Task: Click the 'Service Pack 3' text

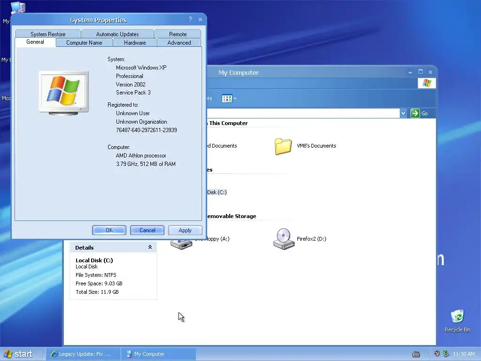Action: 133,93
